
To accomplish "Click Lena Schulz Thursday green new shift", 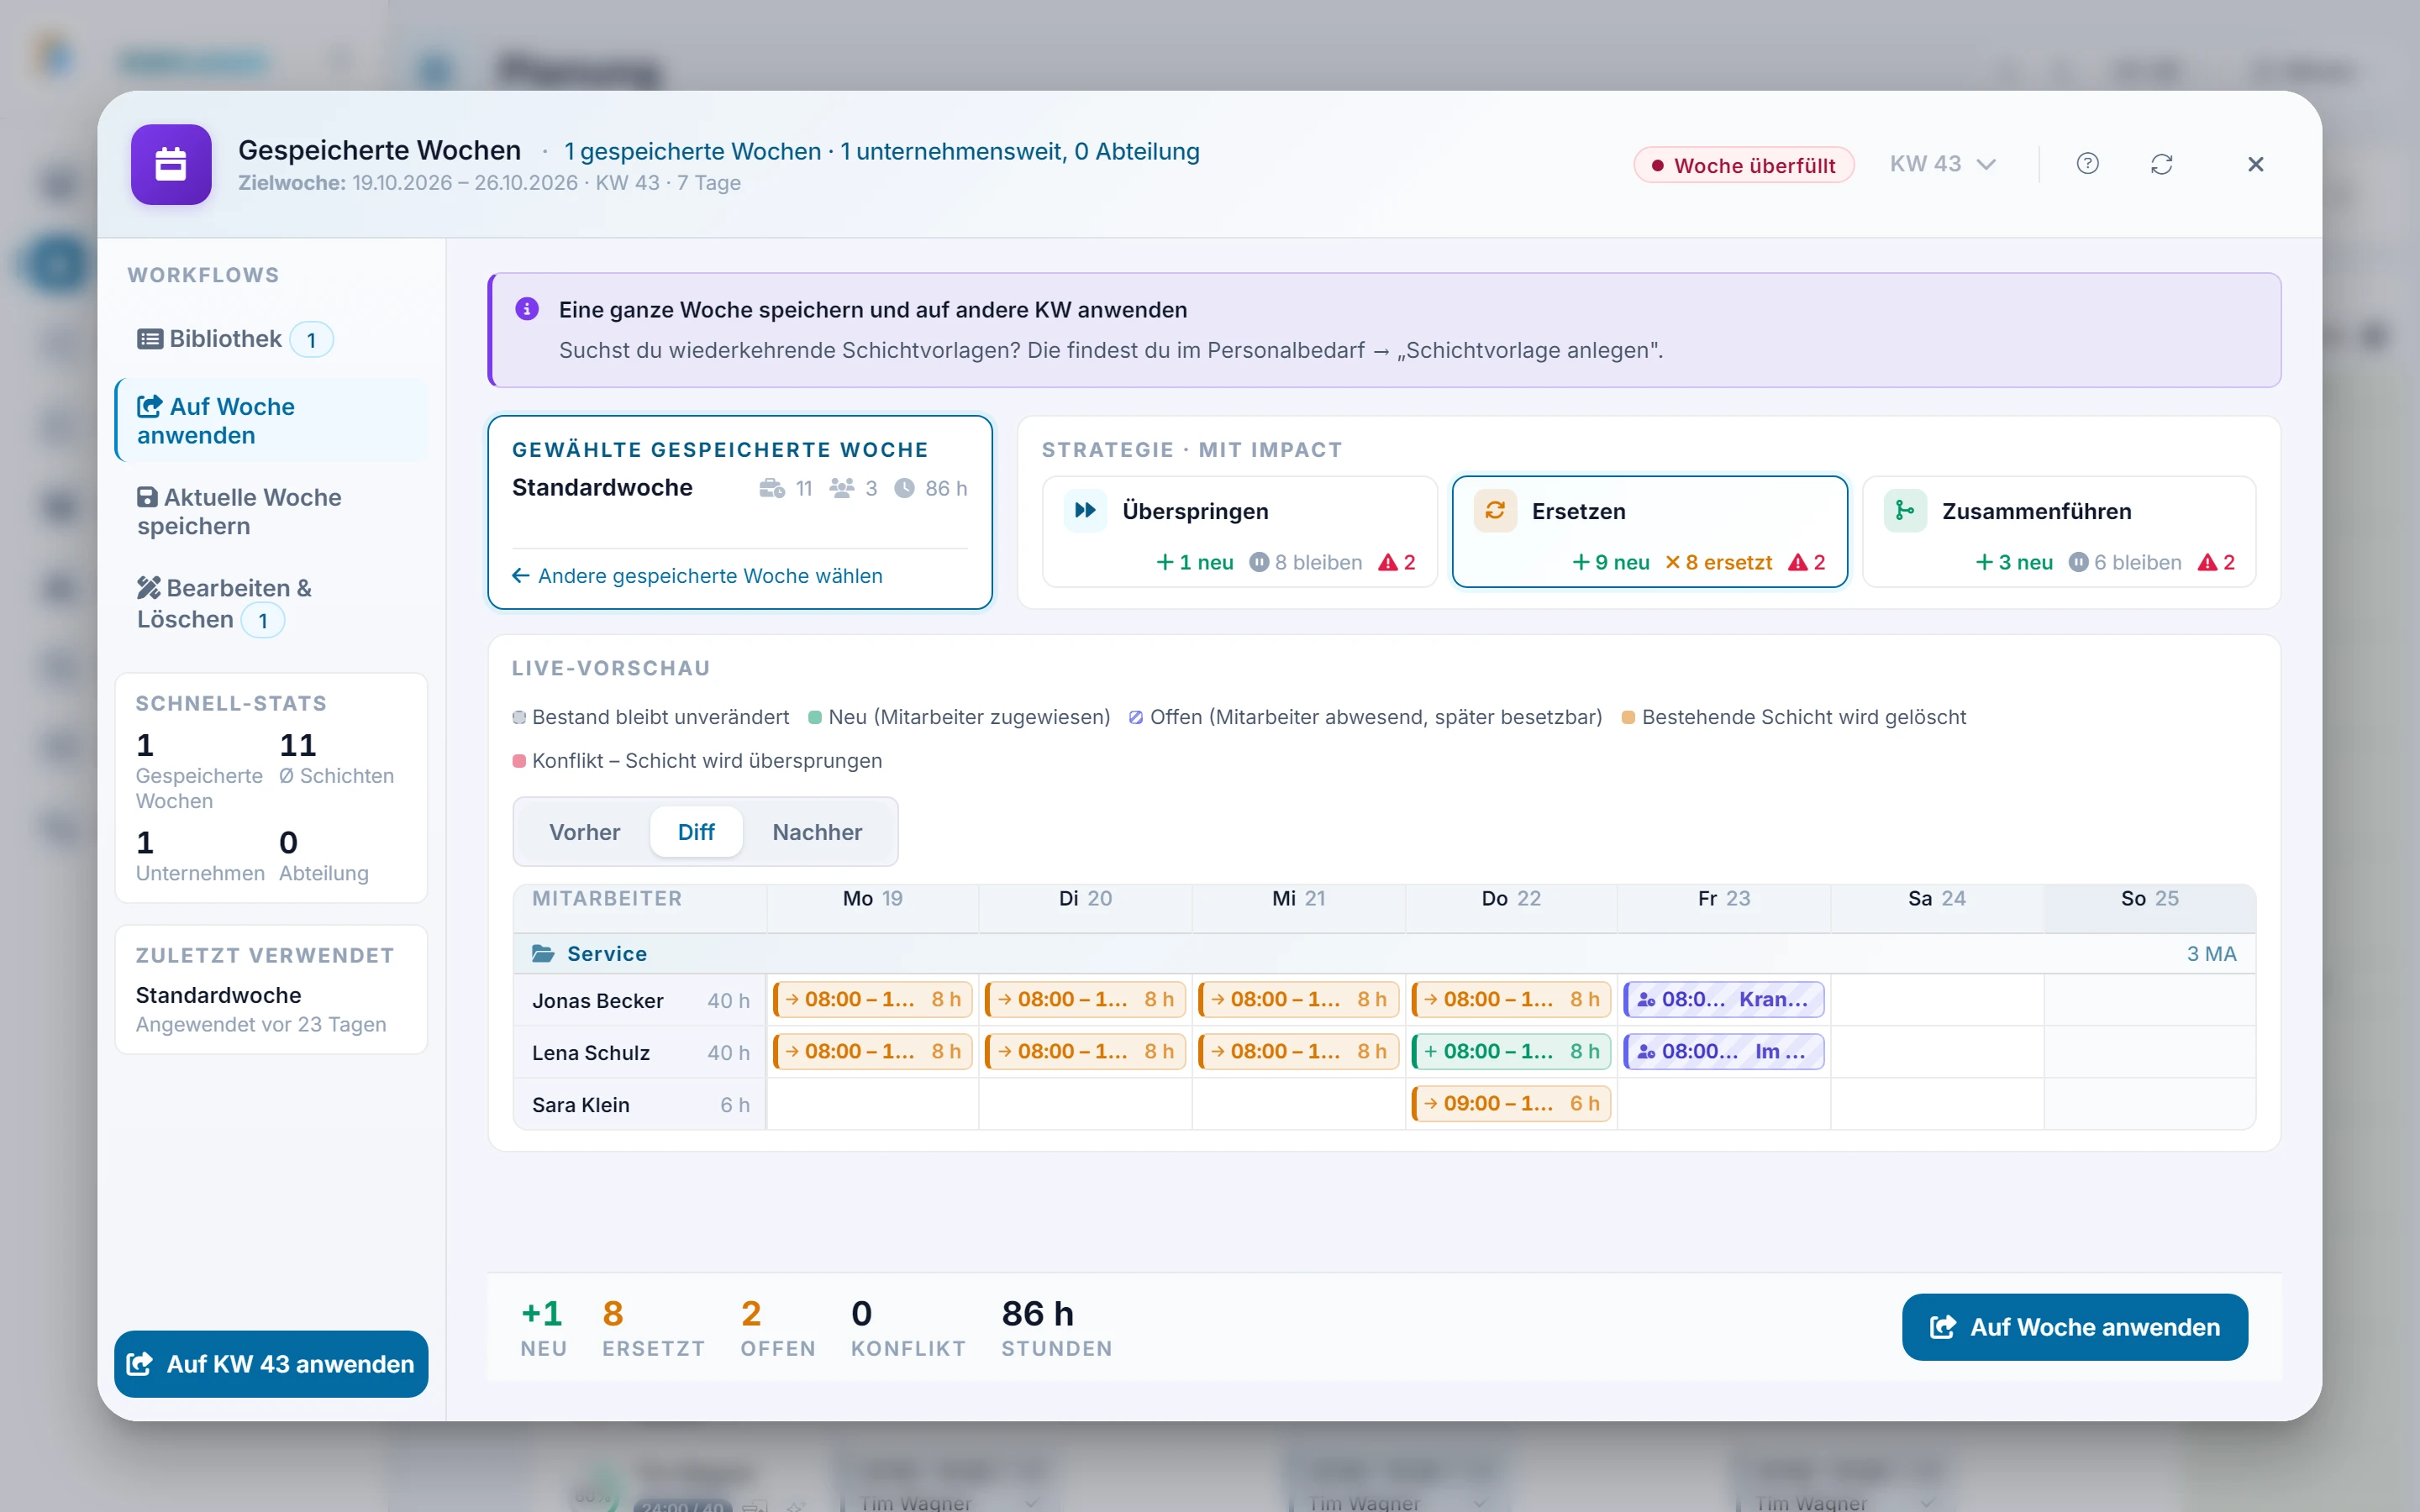I will 1511,1052.
